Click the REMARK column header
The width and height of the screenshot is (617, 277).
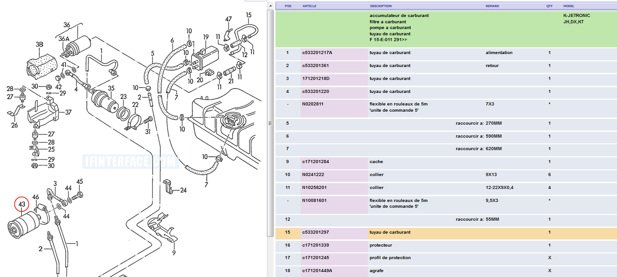[492, 6]
